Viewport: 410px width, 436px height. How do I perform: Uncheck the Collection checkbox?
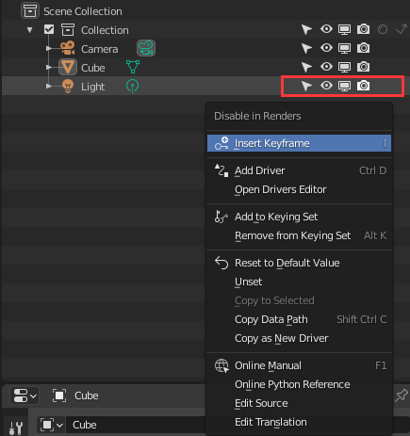49,29
